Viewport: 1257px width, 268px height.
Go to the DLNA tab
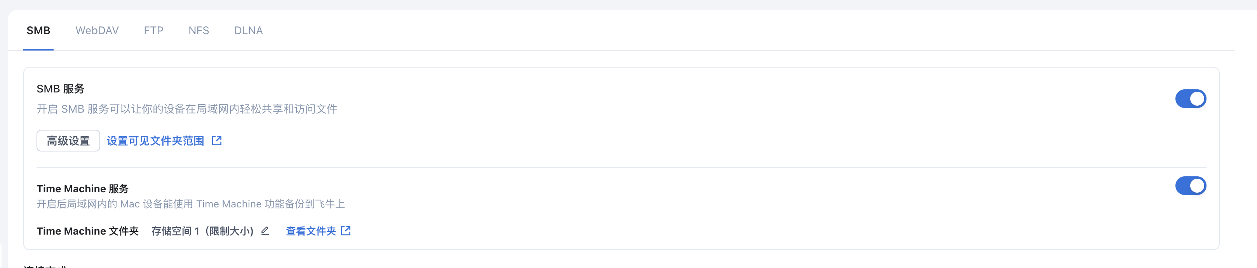click(x=248, y=30)
